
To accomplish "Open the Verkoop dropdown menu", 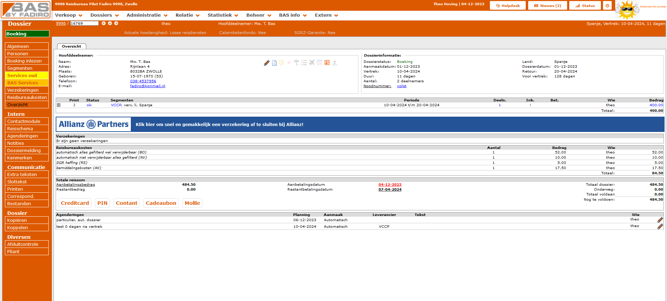I will tap(69, 15).
